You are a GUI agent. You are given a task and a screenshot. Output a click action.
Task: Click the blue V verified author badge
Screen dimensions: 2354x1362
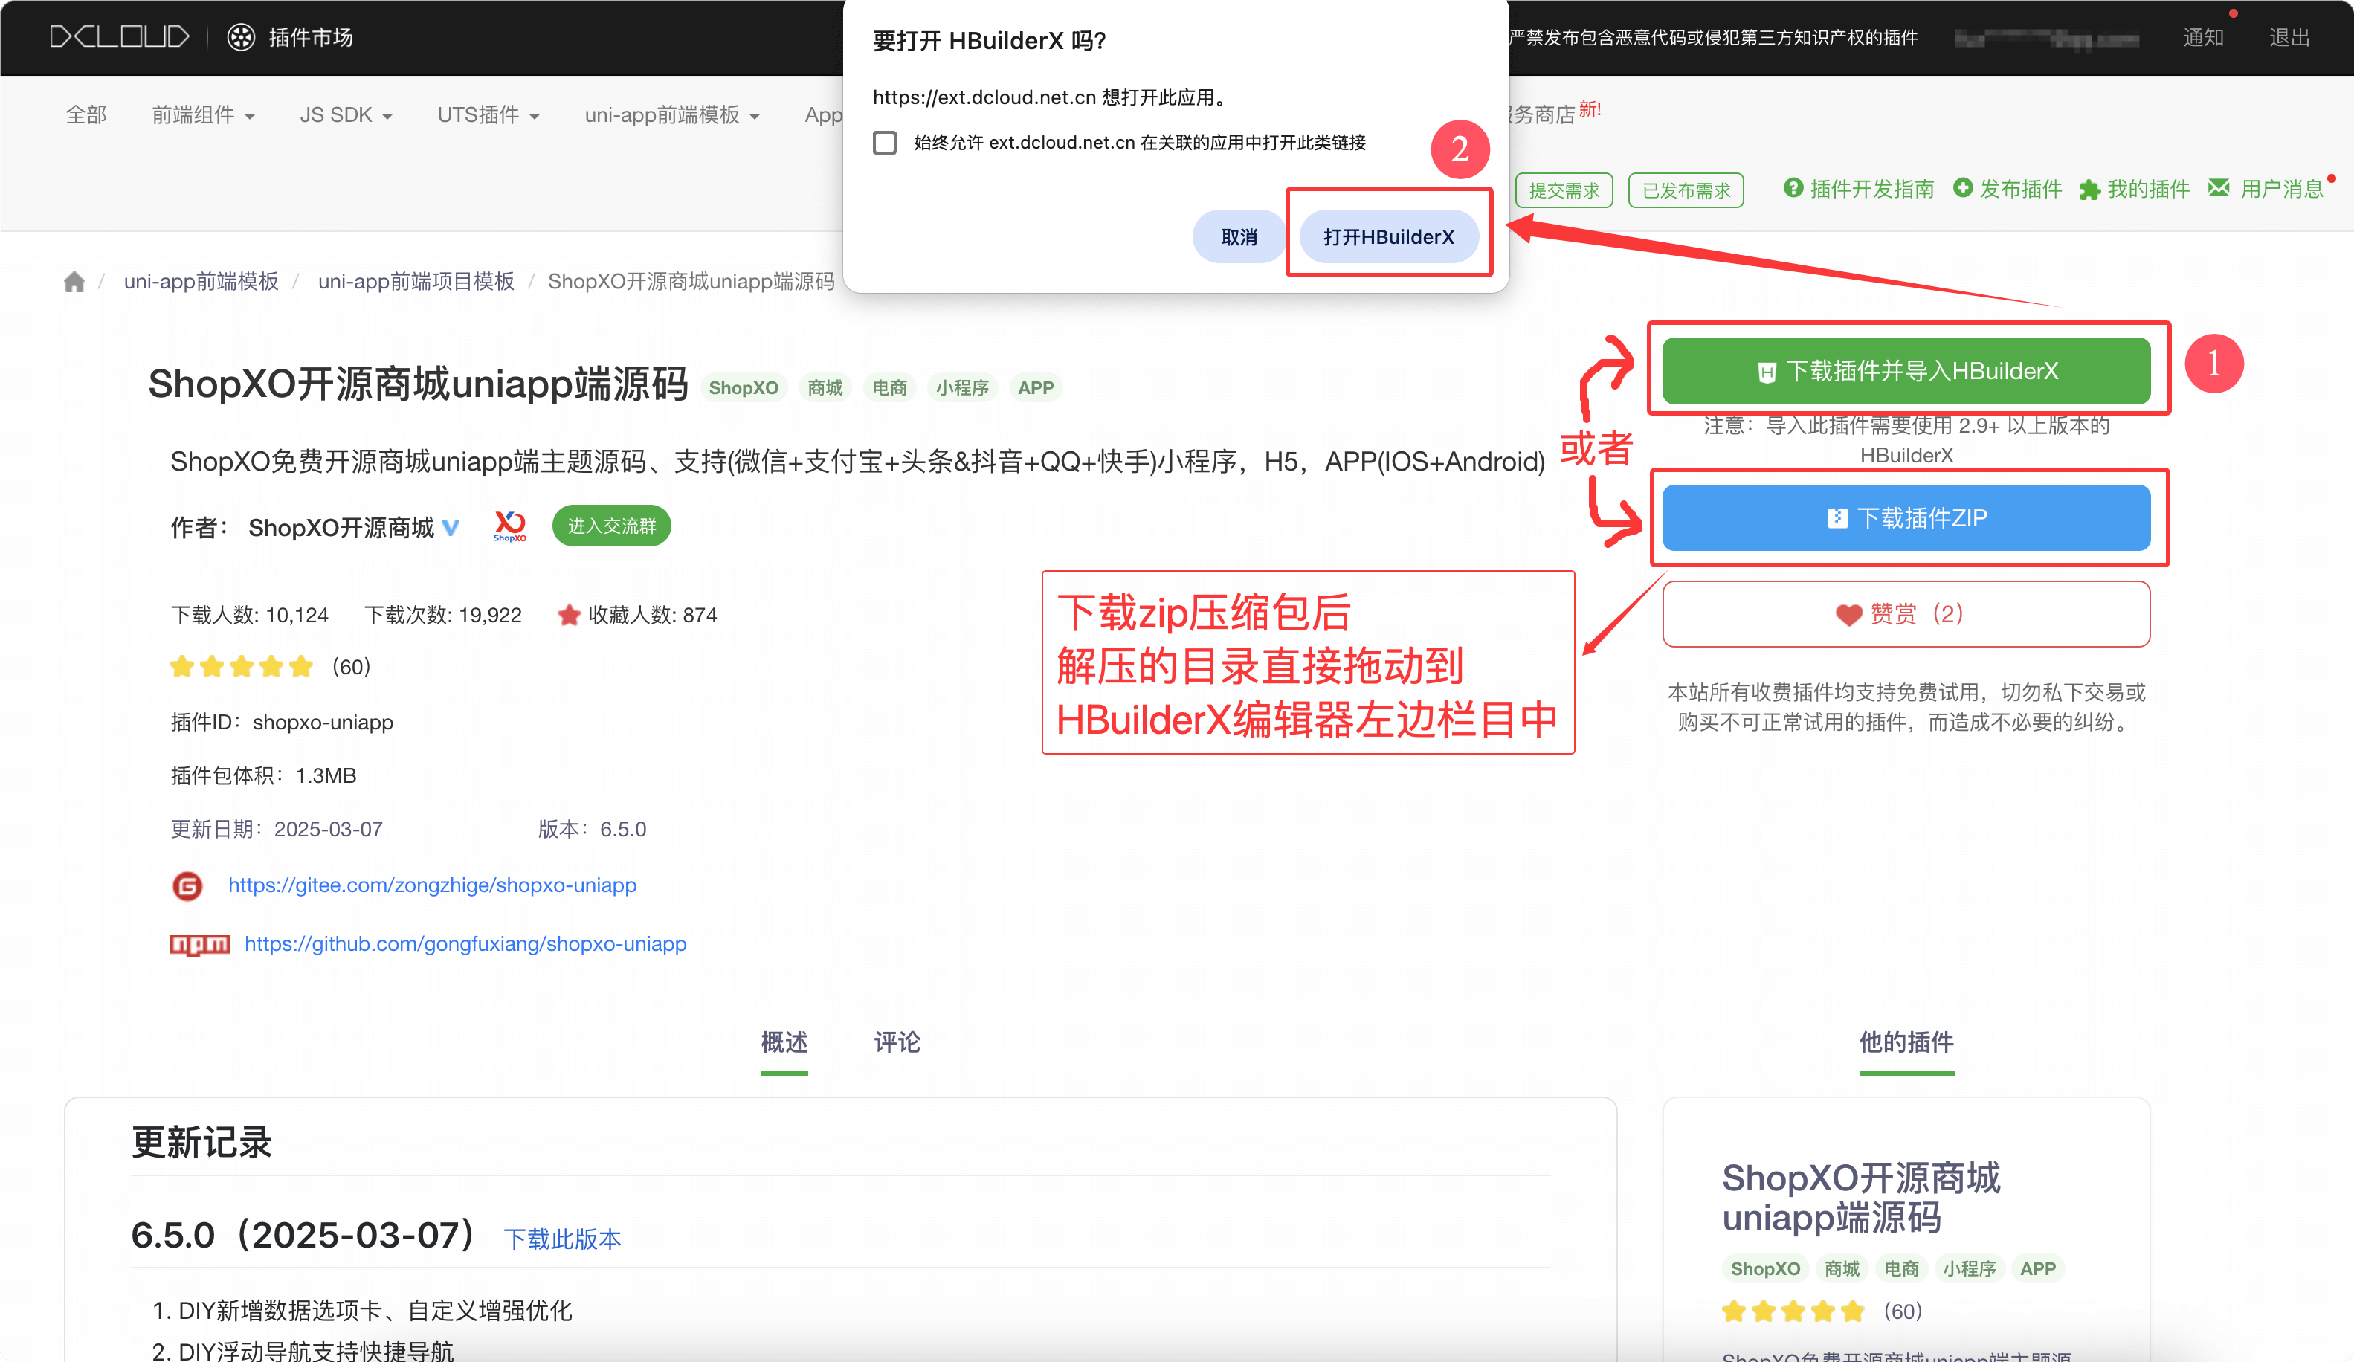click(451, 528)
